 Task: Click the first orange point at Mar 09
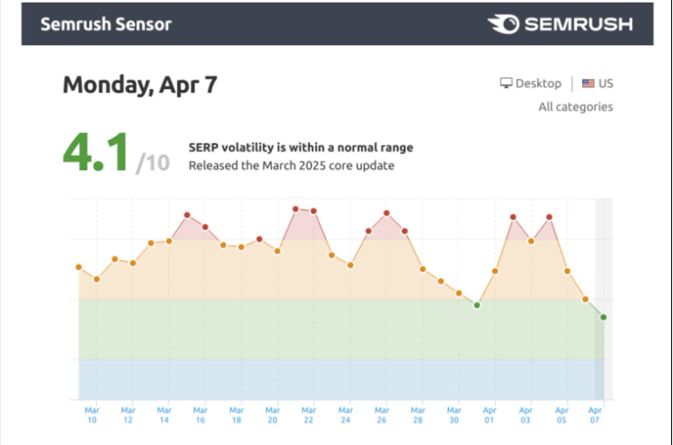78,267
